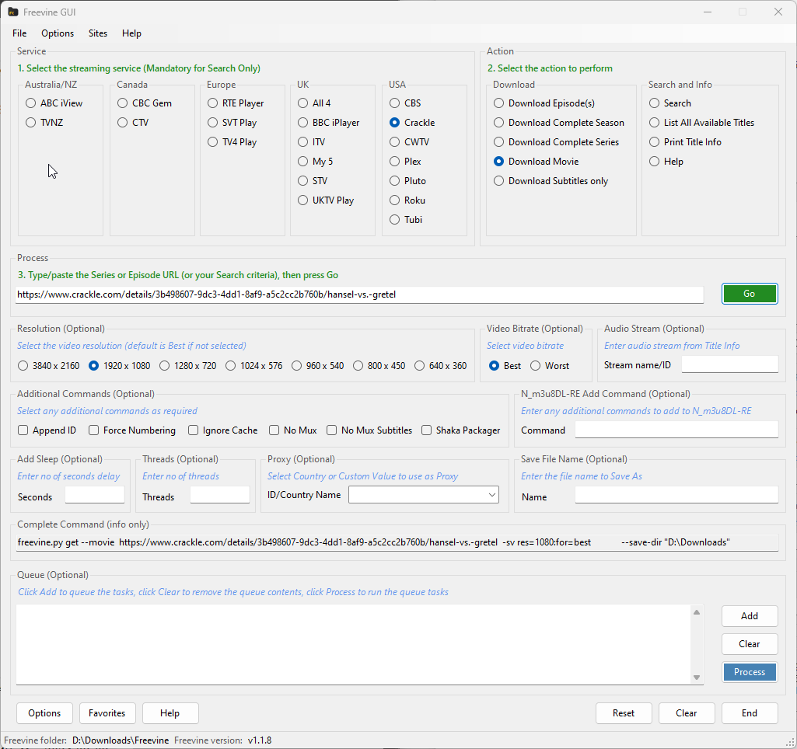Click the series URL text field
Viewport: 797px width, 749px height.
click(x=359, y=294)
